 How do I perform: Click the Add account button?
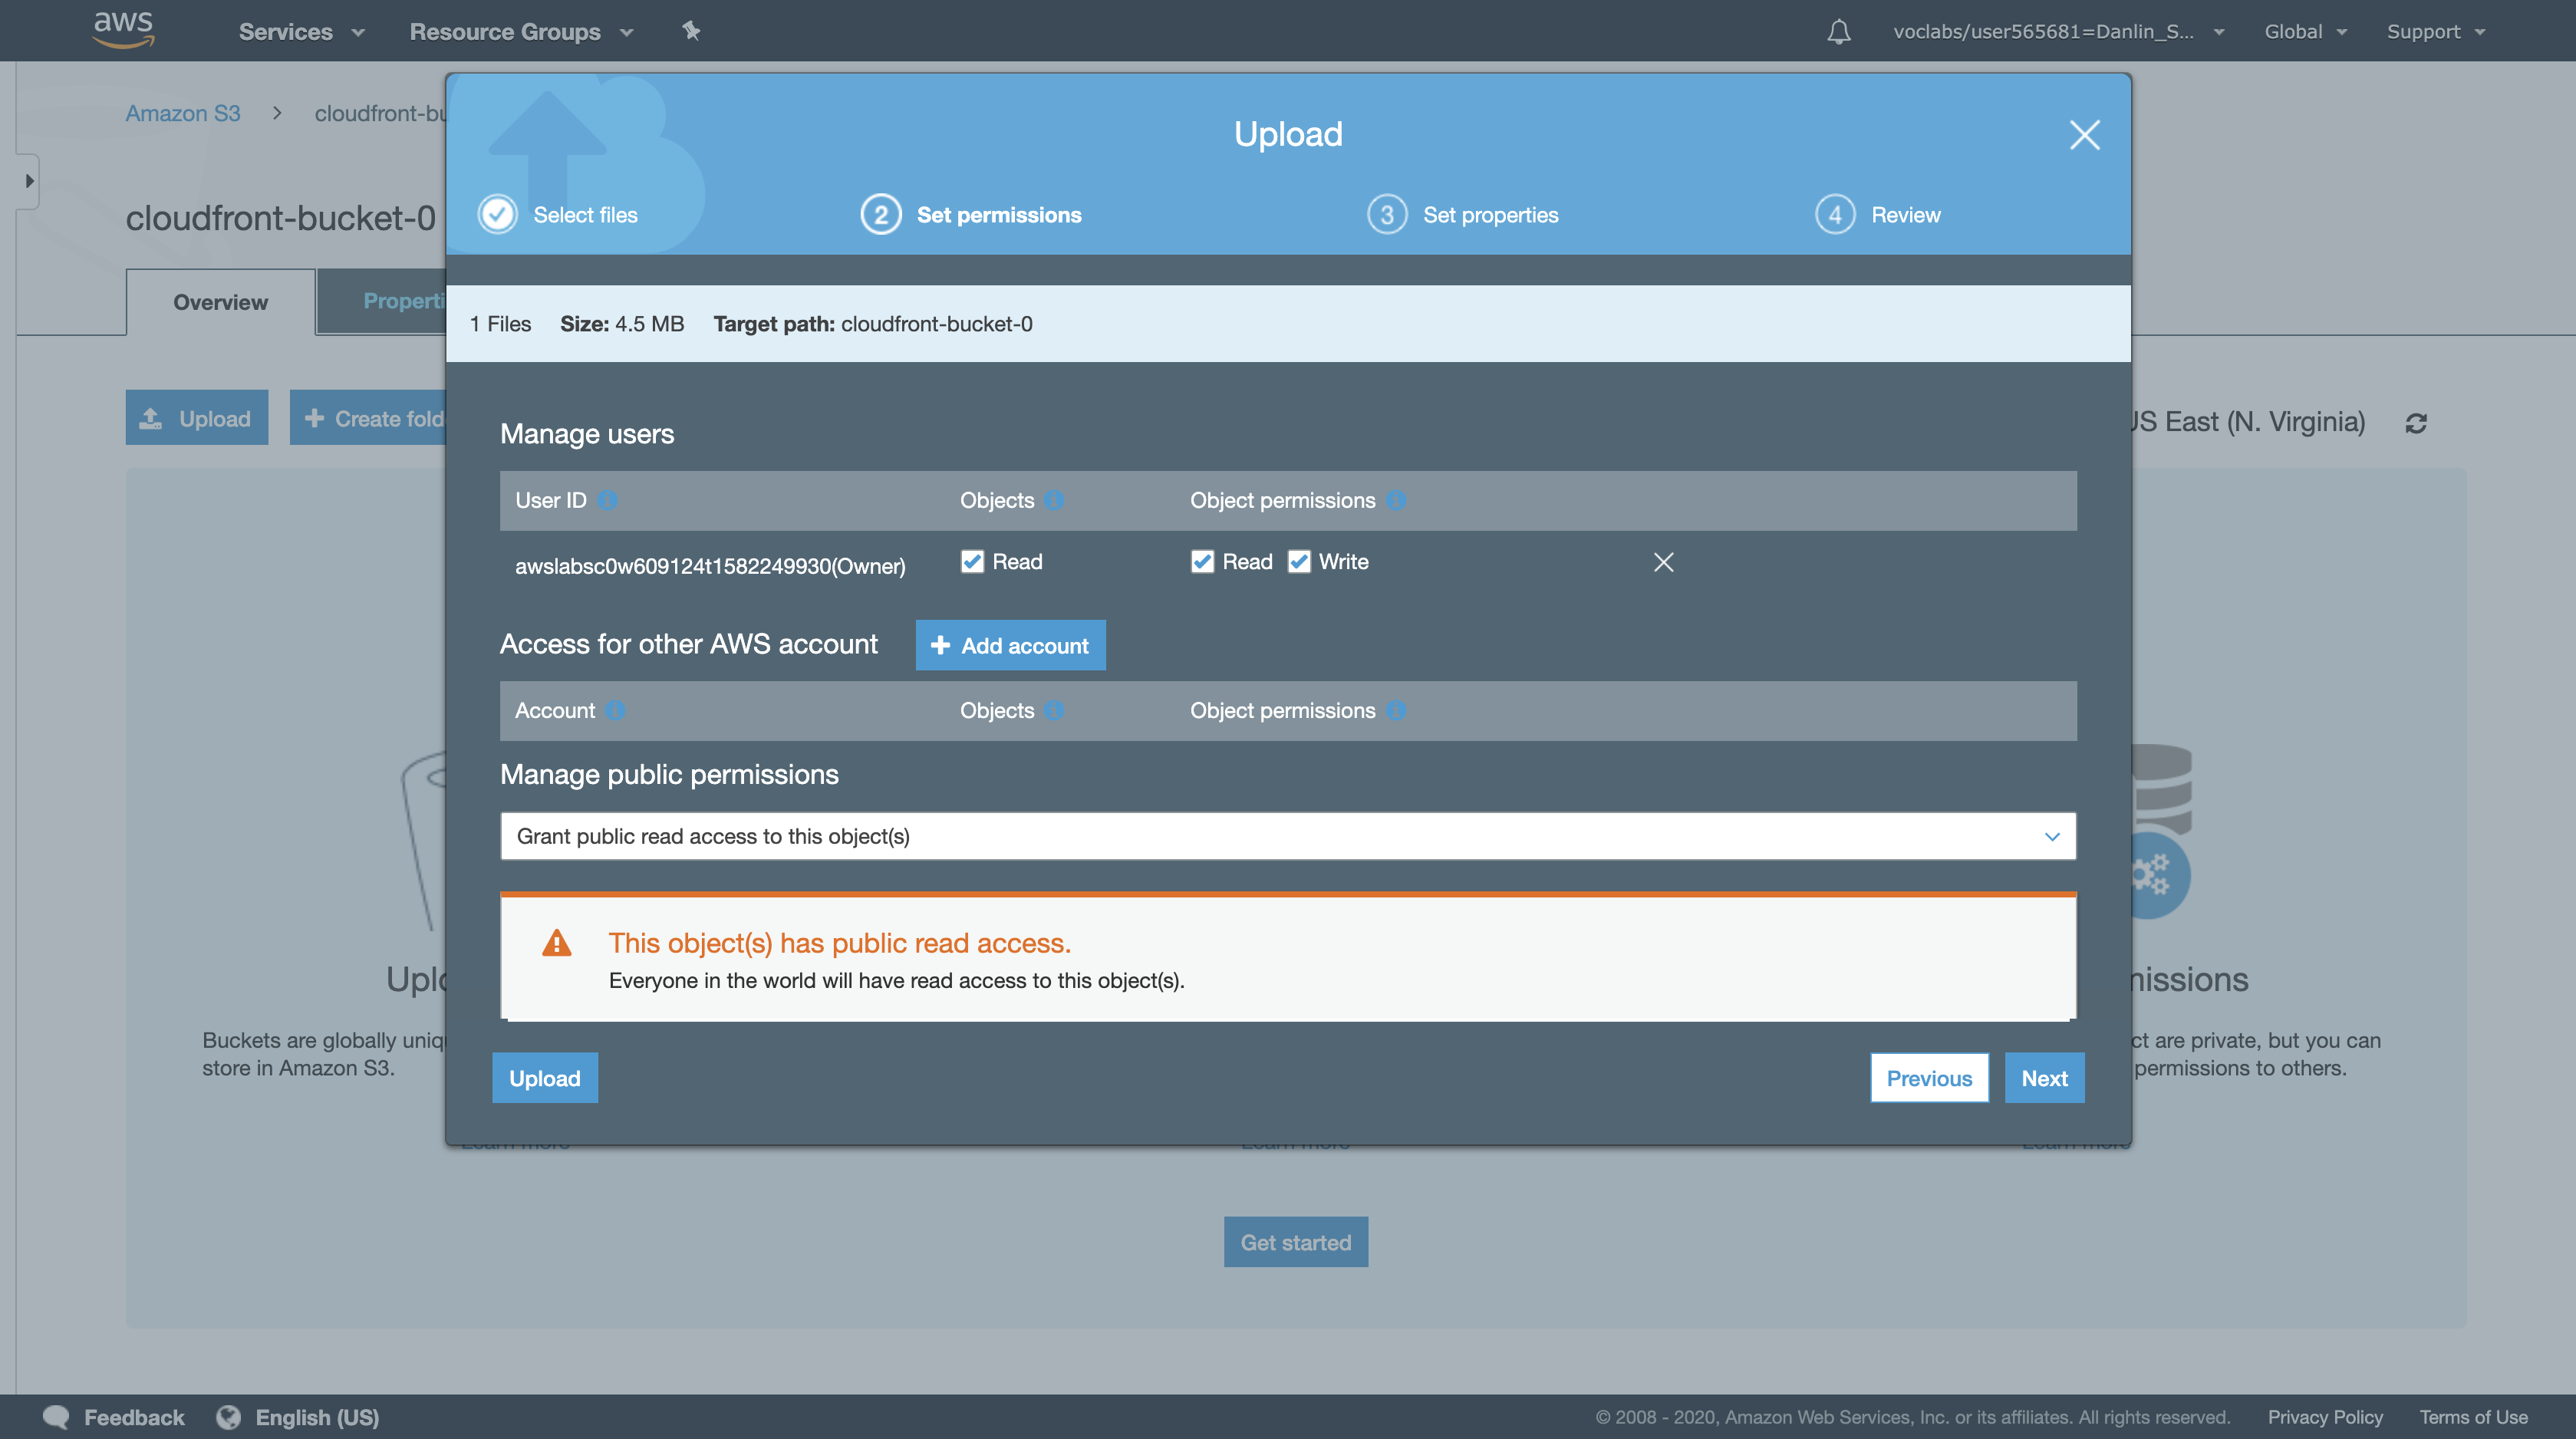(x=1010, y=645)
